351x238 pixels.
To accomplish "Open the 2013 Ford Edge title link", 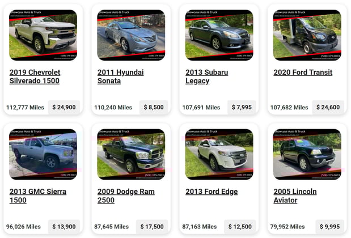I will 212,192.
